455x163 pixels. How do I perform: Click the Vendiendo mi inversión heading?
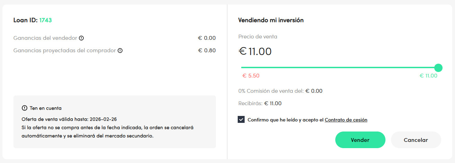pos(271,20)
